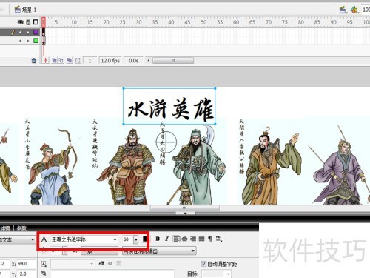
Task: Select the keyframe on the top layer
Action: tap(44, 33)
